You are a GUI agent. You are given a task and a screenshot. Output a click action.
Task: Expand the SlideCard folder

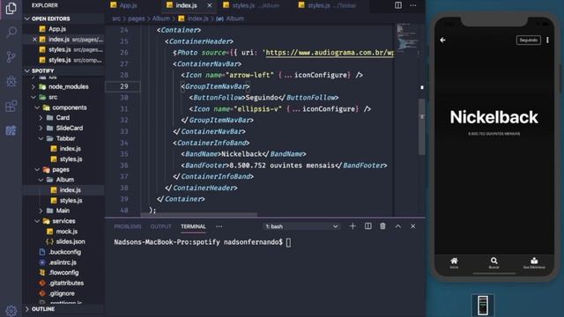[x=41, y=128]
